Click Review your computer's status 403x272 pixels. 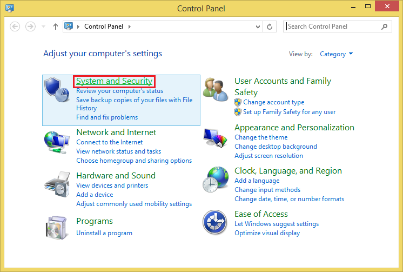click(119, 91)
